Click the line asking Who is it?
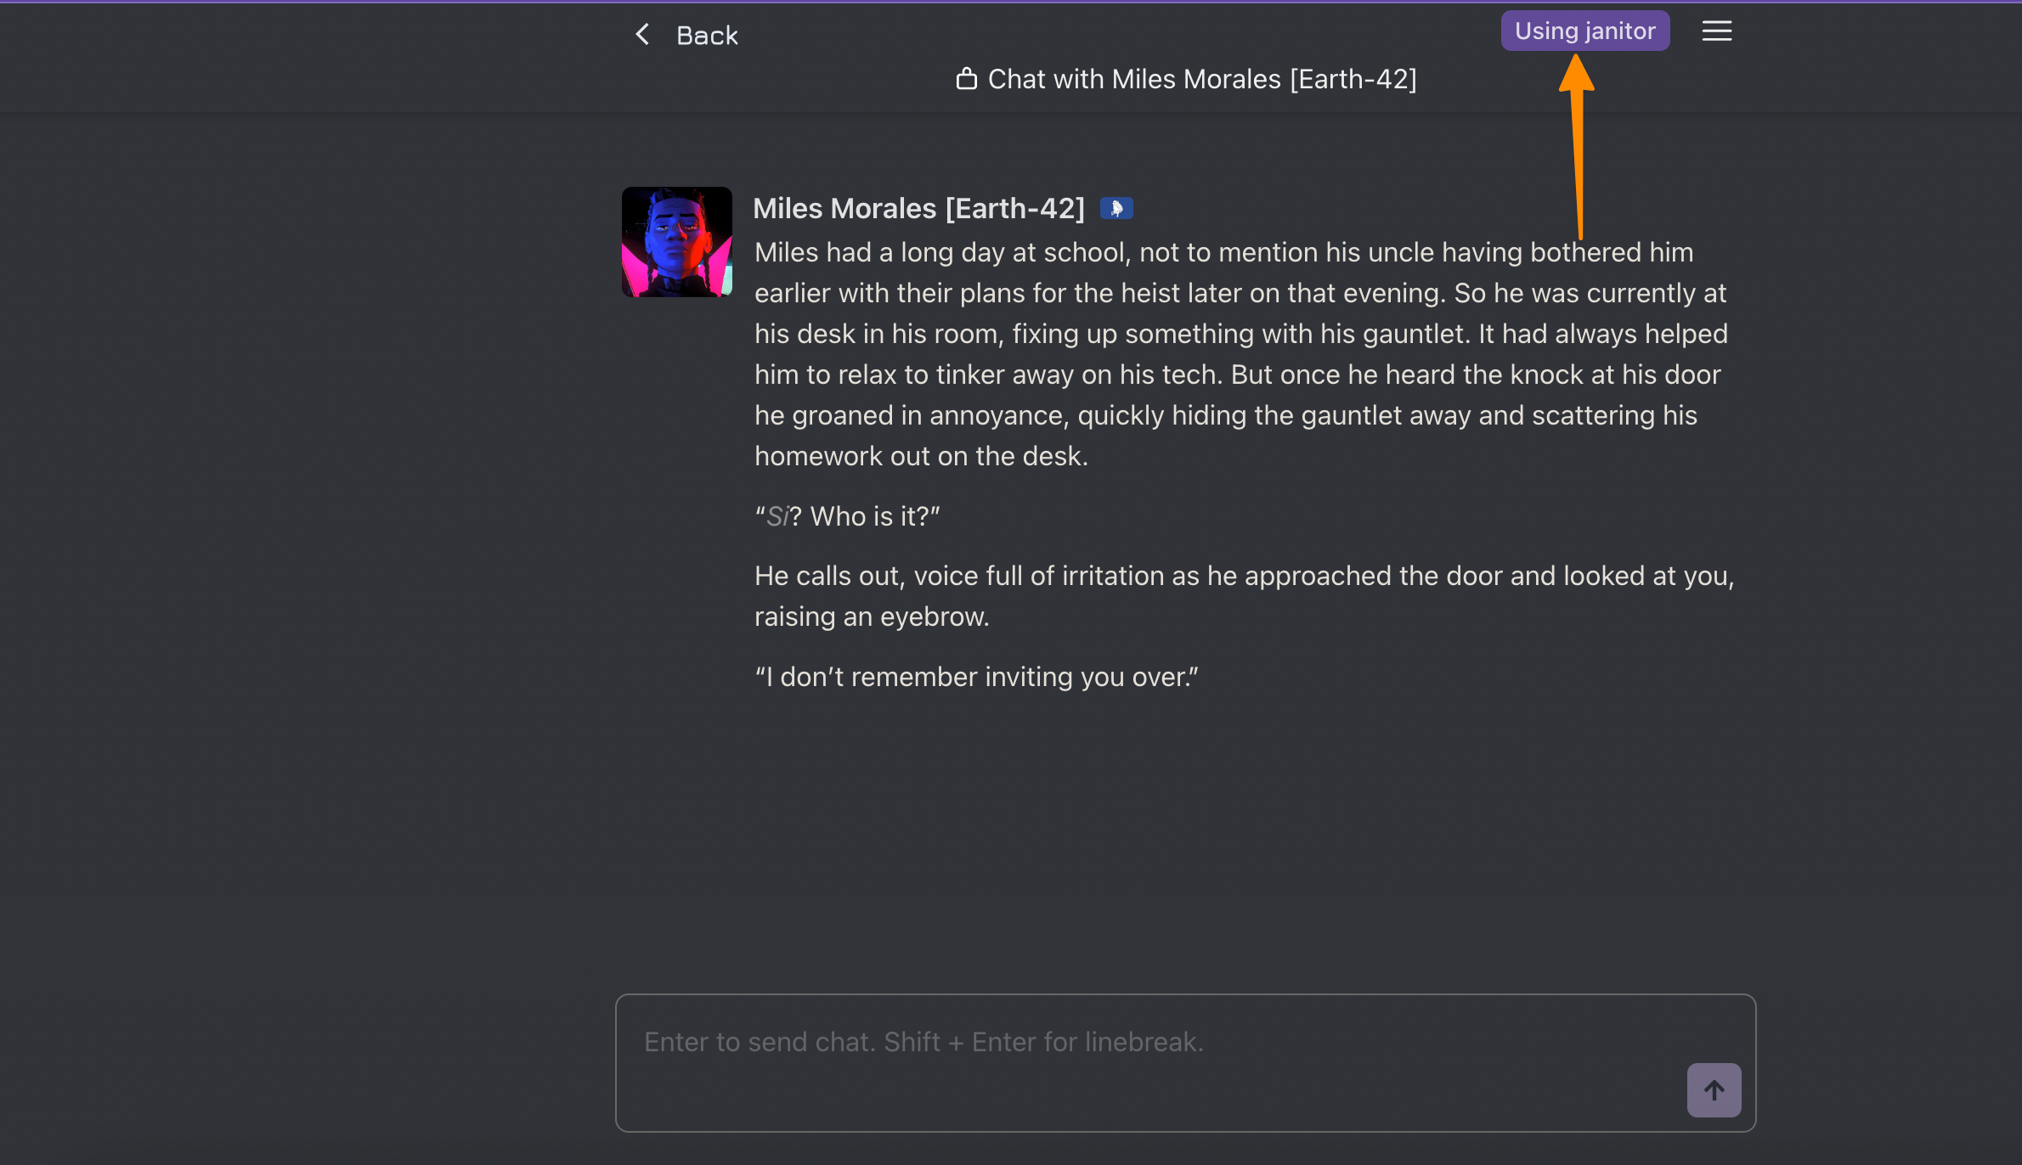The width and height of the screenshot is (2022, 1165). coord(847,516)
